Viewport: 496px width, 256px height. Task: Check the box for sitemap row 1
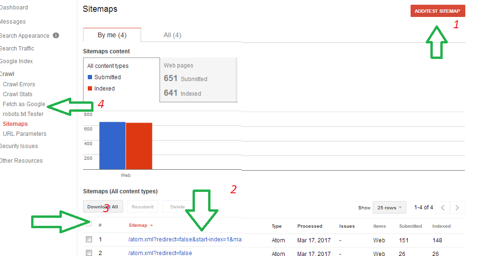click(89, 239)
